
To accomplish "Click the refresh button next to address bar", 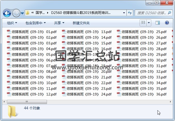I will coord(130,13).
